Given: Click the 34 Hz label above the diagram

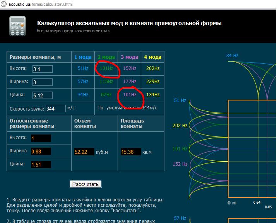Looking at the screenshot, I should [x=232, y=56].
